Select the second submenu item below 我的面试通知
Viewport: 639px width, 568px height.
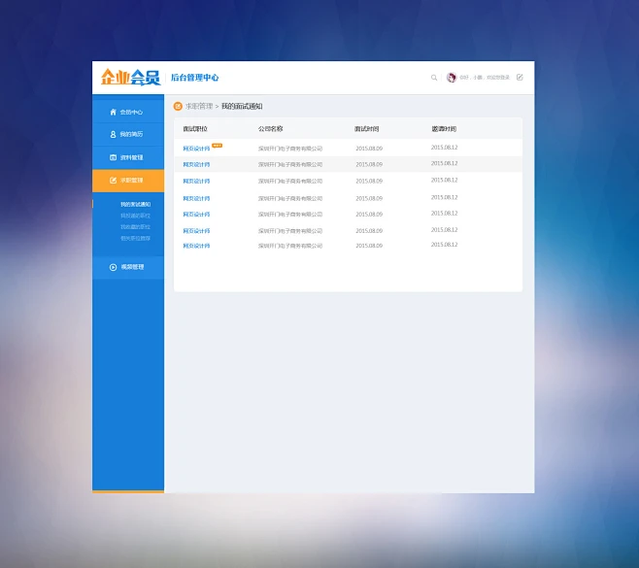(135, 216)
